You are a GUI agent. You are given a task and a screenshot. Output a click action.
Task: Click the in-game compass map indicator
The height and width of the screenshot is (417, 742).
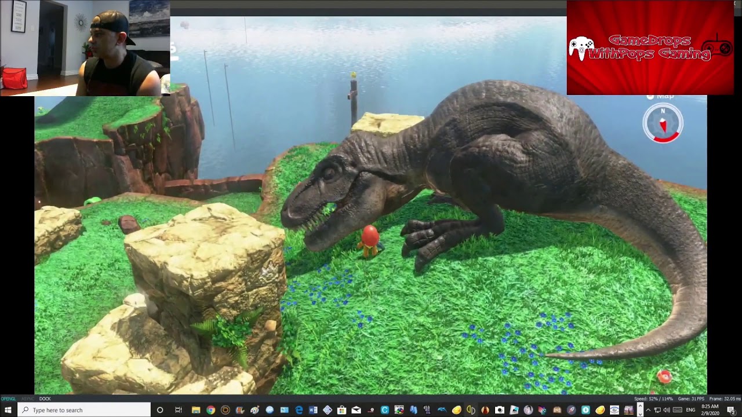click(663, 123)
